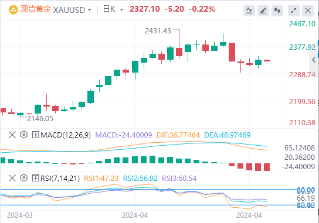Remove the RSI indicator with its X
The image size is (319, 223).
tap(12, 178)
